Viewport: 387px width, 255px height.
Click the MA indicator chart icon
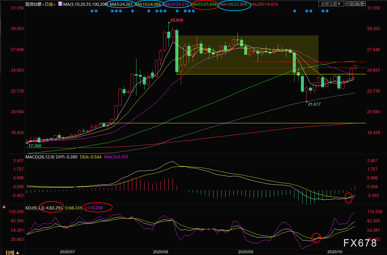coord(60,4)
